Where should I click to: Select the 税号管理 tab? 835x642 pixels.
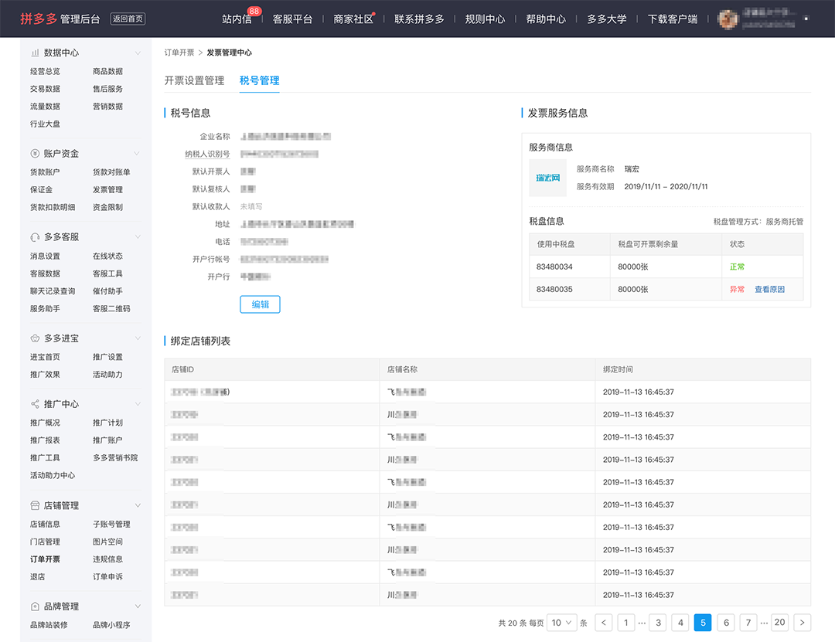tap(259, 80)
